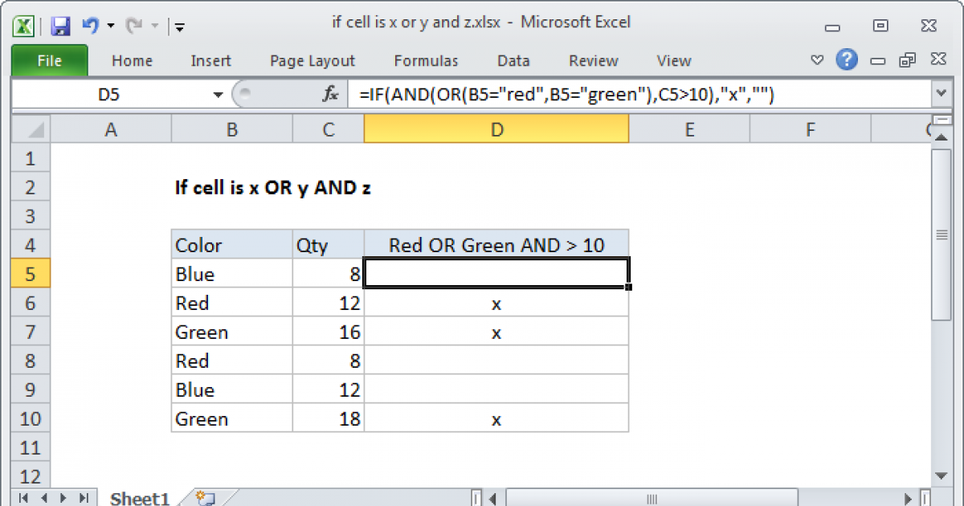The image size is (964, 506).
Task: Select cell B6 containing Red
Action: tap(231, 304)
